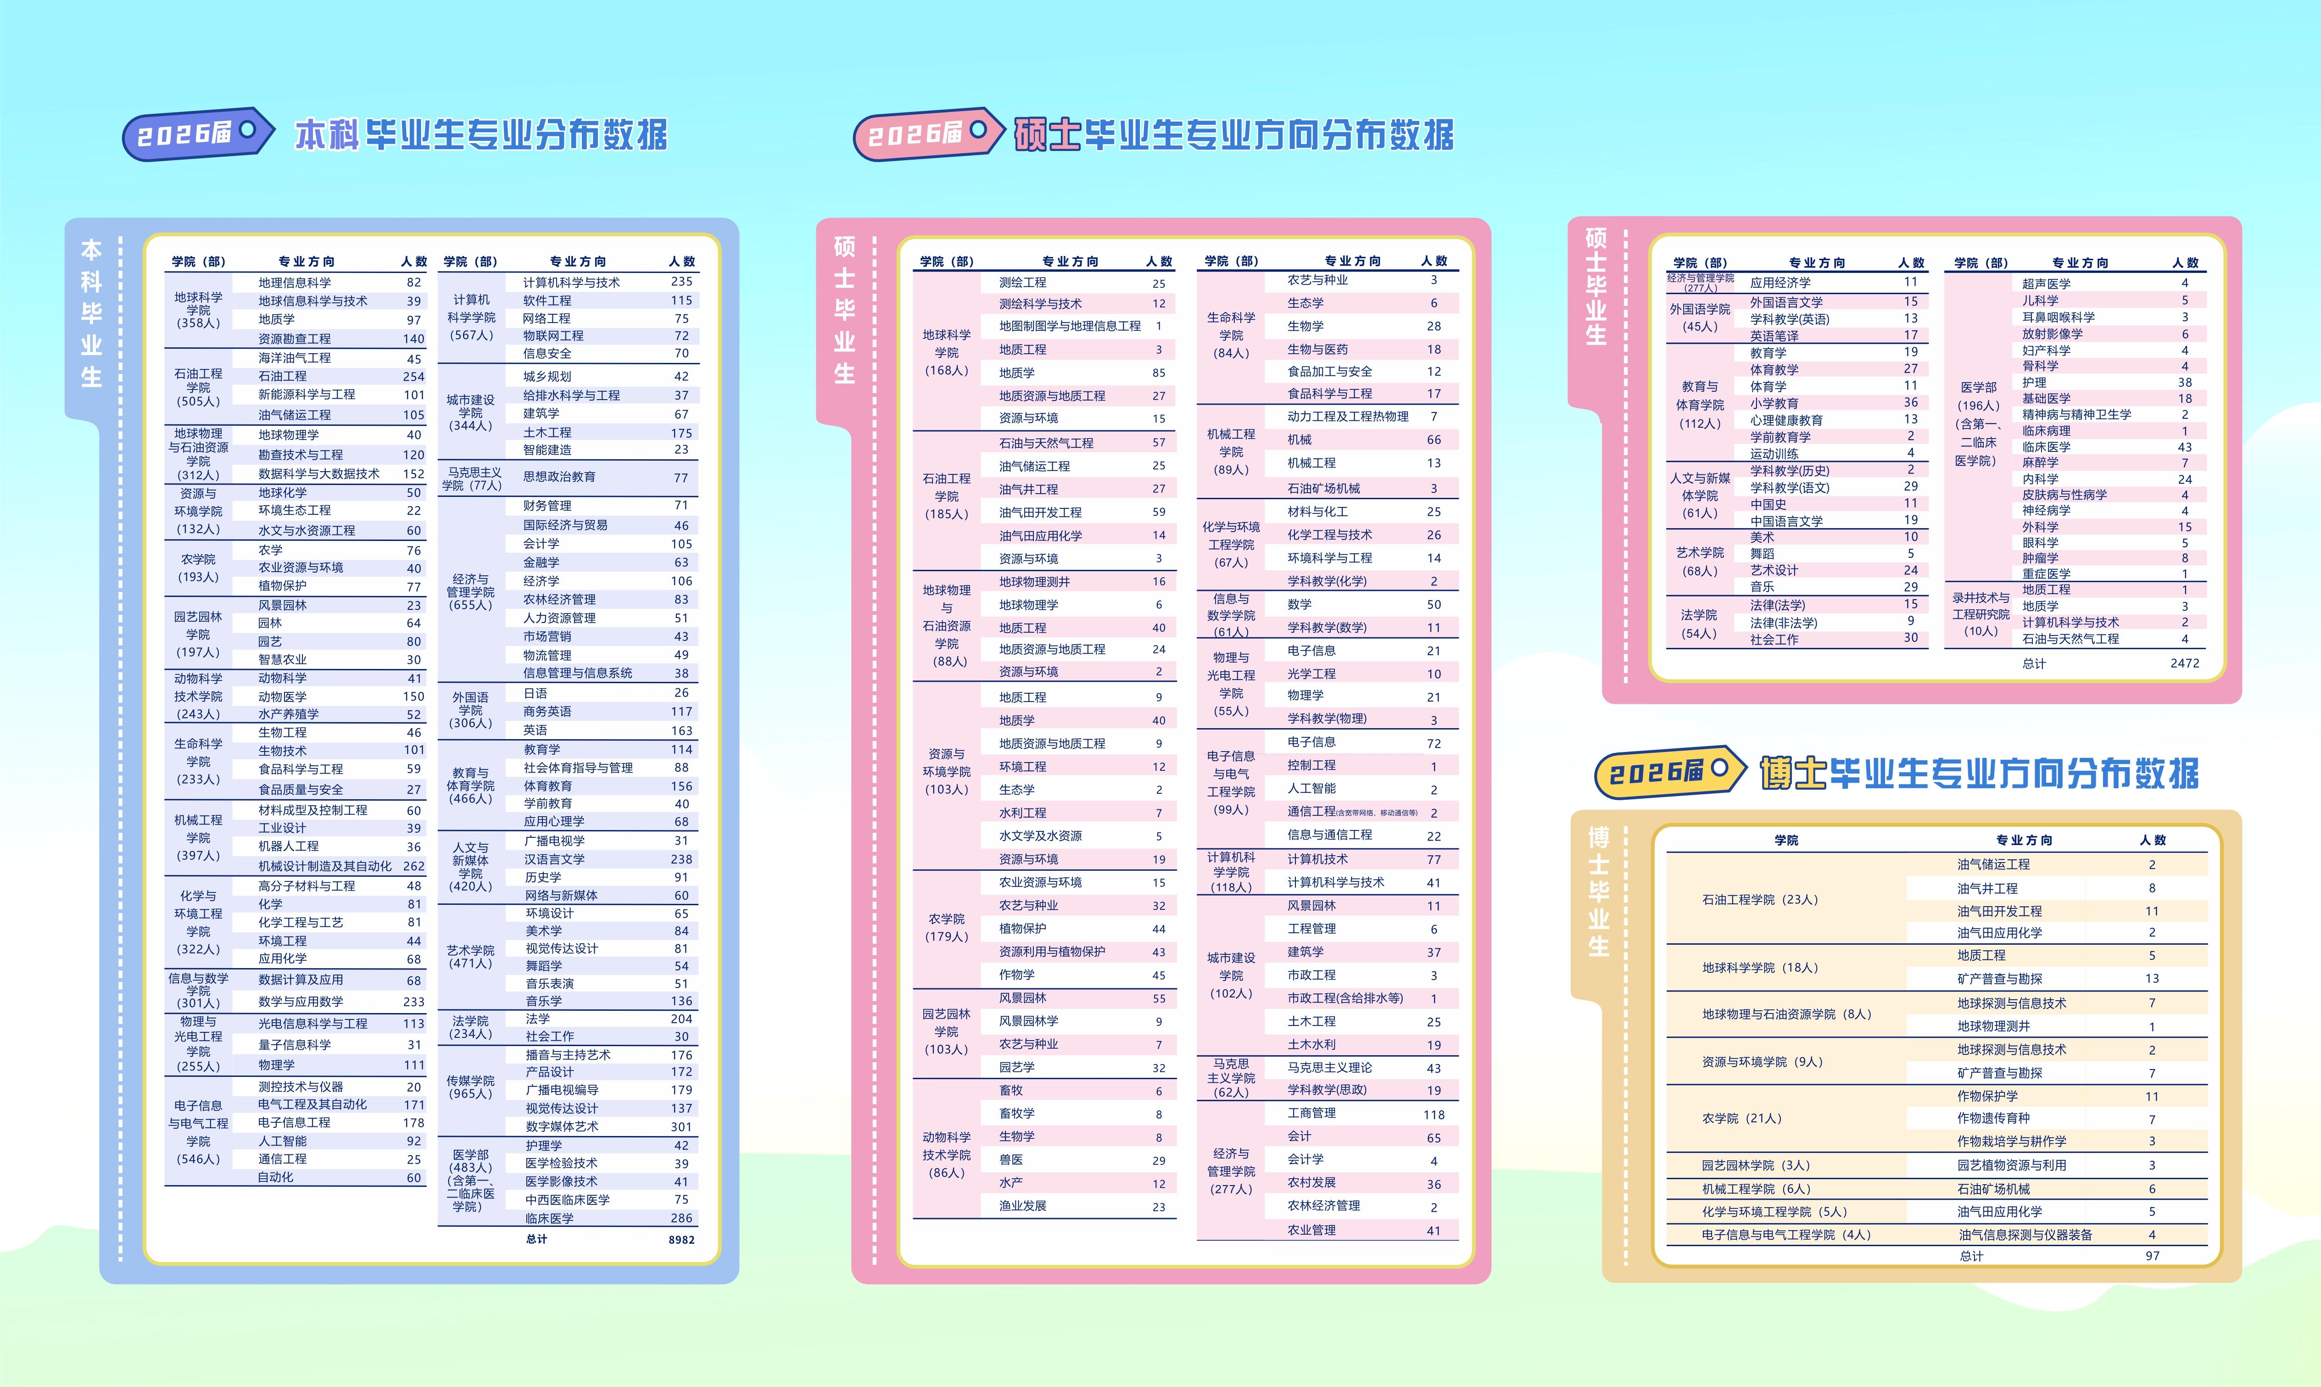Viewport: 2321px width, 1387px height.
Task: Select 石油工程学院（23人） in doctoral table
Action: 1759,900
